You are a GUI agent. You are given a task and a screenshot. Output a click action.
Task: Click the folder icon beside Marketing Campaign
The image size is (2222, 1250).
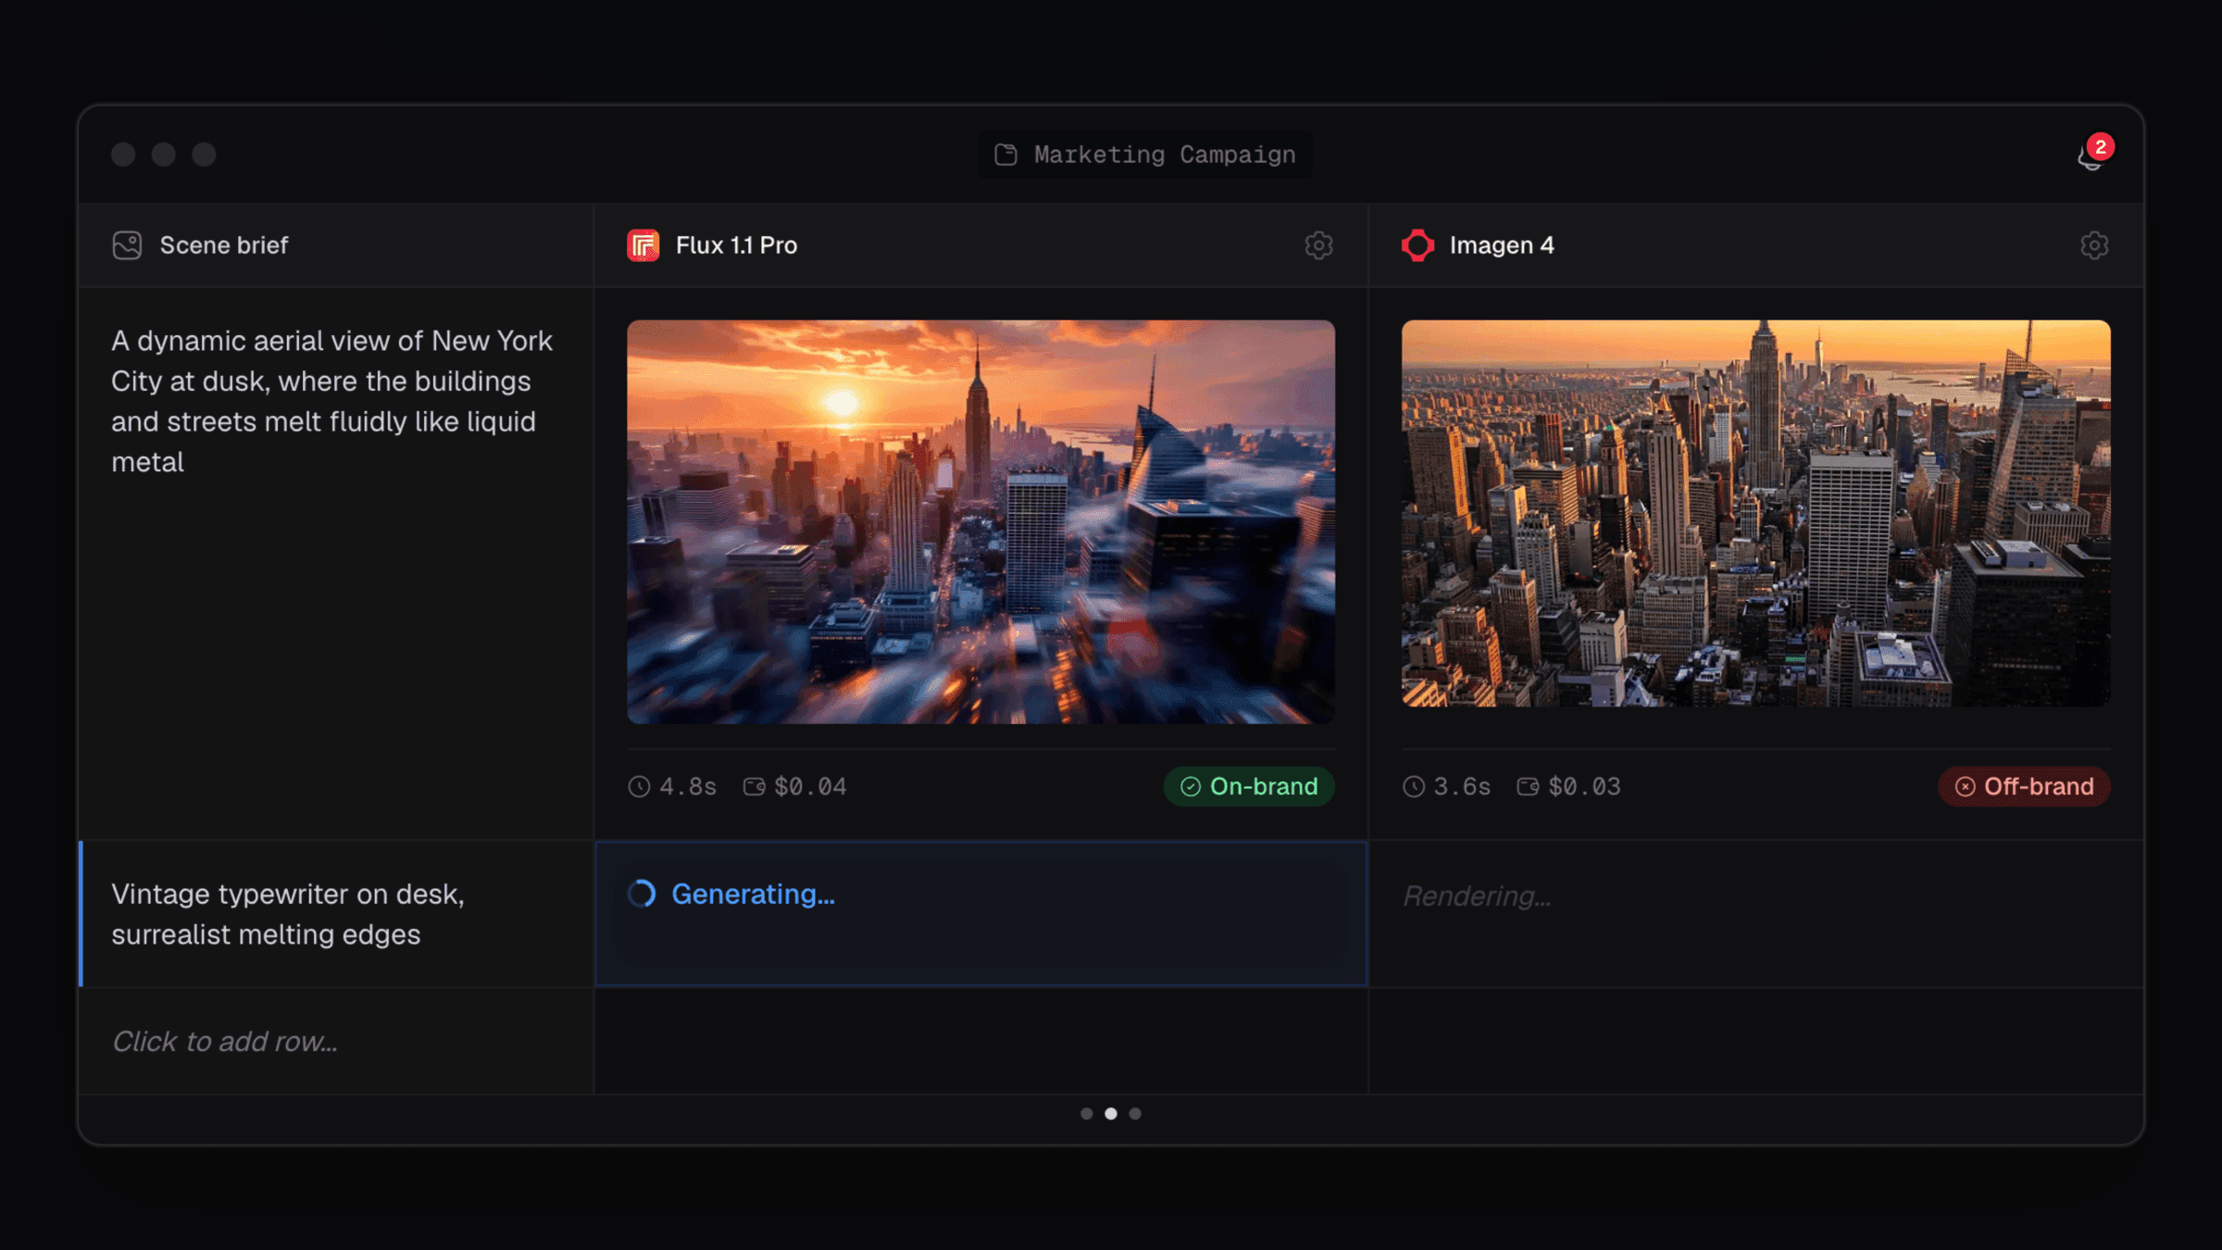coord(1005,155)
